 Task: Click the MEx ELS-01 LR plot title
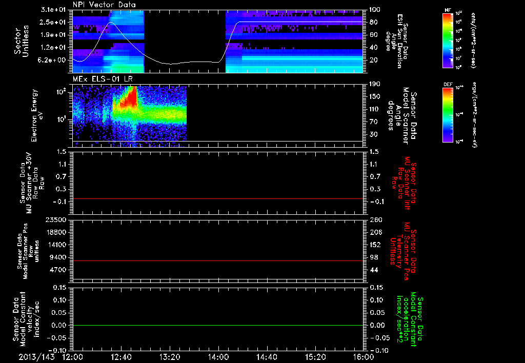103,79
